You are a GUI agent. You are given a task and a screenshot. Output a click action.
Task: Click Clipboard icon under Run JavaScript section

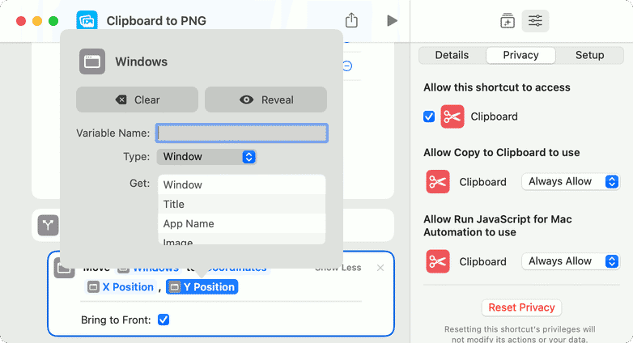(438, 261)
